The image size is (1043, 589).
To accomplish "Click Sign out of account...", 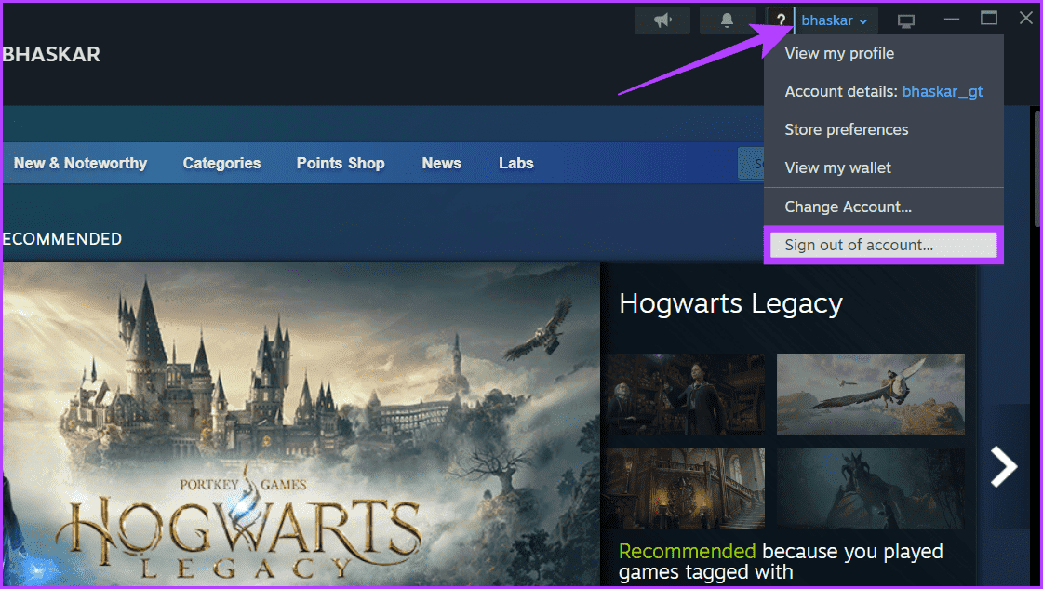I will [883, 245].
